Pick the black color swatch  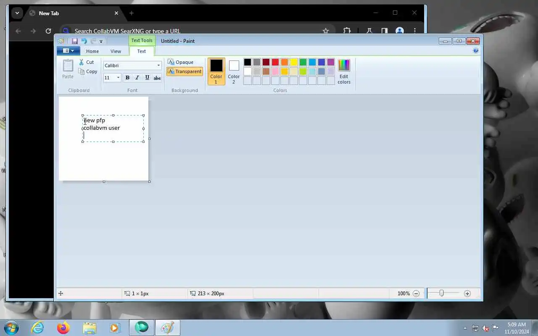pos(248,62)
